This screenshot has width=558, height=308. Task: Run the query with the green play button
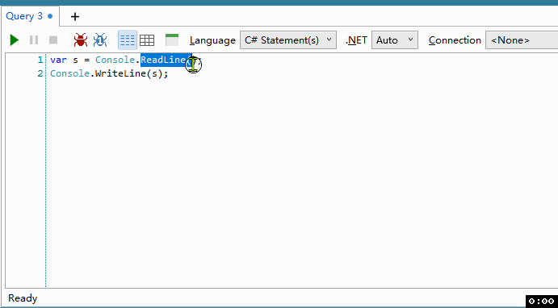(15, 40)
